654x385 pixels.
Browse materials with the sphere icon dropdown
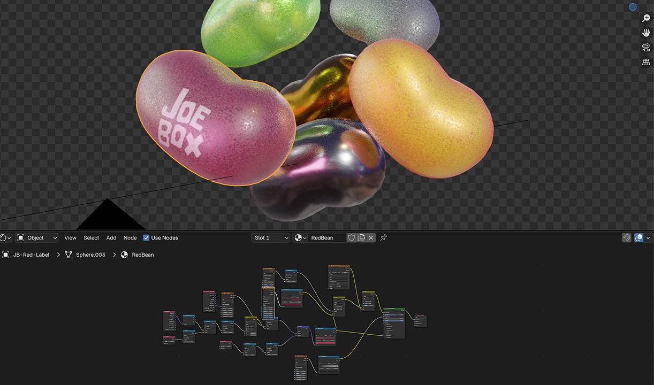coord(300,238)
